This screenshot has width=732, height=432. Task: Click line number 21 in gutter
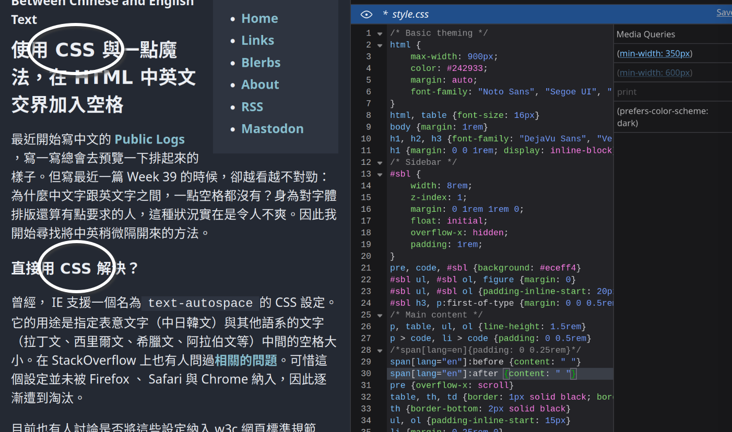(365, 268)
